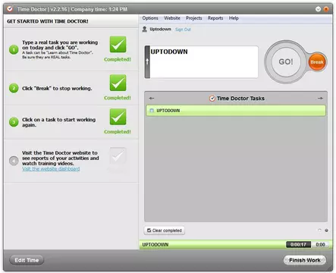This screenshot has height=273, width=336.
Task: Click step 4 greyed-out checkmark
Action: (x=118, y=156)
